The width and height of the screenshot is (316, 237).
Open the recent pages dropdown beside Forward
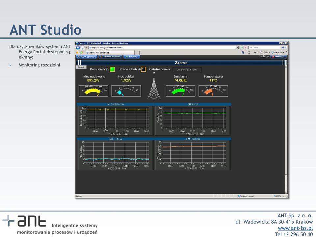(86, 47)
